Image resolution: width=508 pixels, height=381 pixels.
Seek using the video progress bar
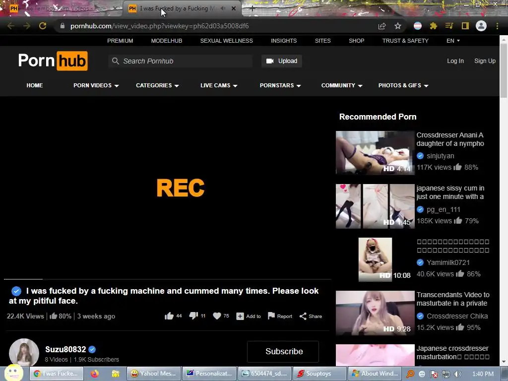168,279
